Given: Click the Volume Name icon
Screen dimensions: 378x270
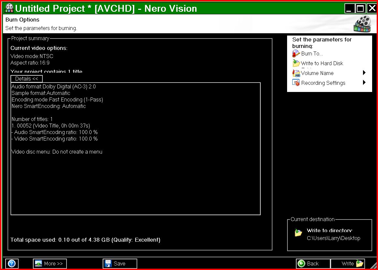Looking at the screenshot, I should pos(296,73).
